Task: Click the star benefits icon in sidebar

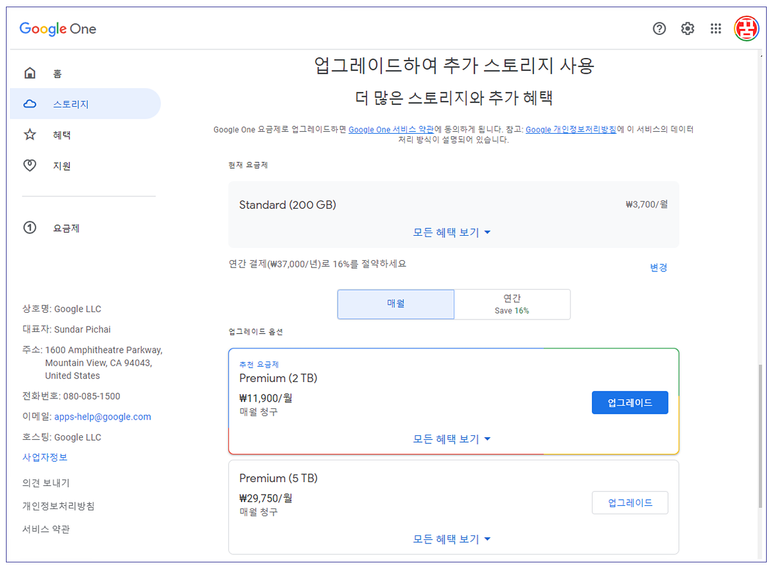Action: click(30, 134)
